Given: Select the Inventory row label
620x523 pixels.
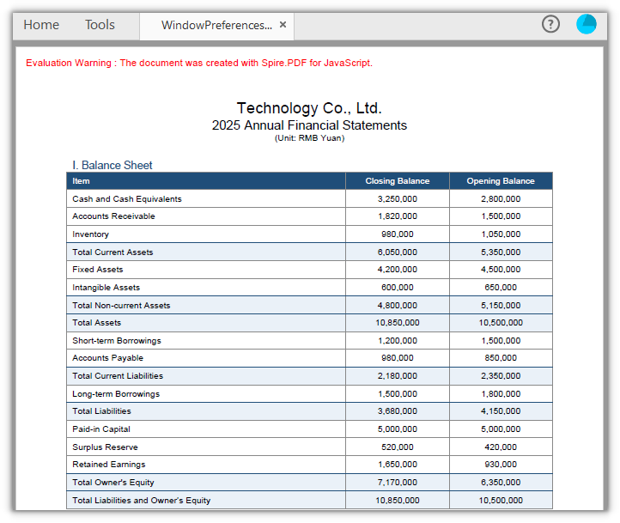Looking at the screenshot, I should (x=90, y=234).
